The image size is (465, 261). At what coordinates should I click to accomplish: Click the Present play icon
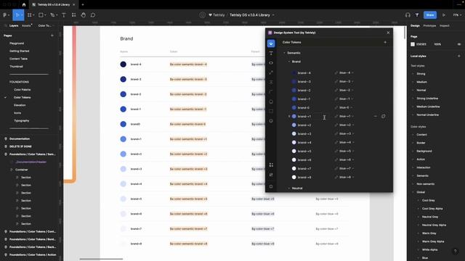click(444, 15)
